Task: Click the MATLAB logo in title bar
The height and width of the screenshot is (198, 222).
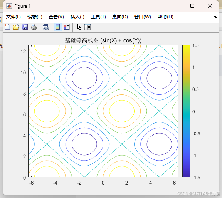Action: [x=9, y=6]
